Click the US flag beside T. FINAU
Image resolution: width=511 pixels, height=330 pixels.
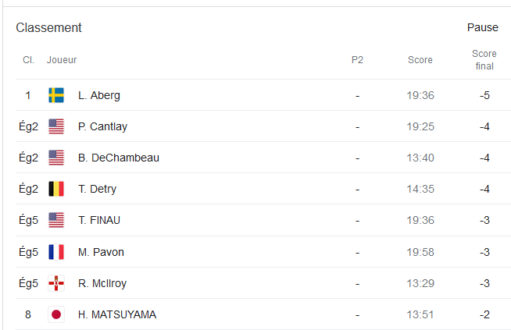point(56,220)
